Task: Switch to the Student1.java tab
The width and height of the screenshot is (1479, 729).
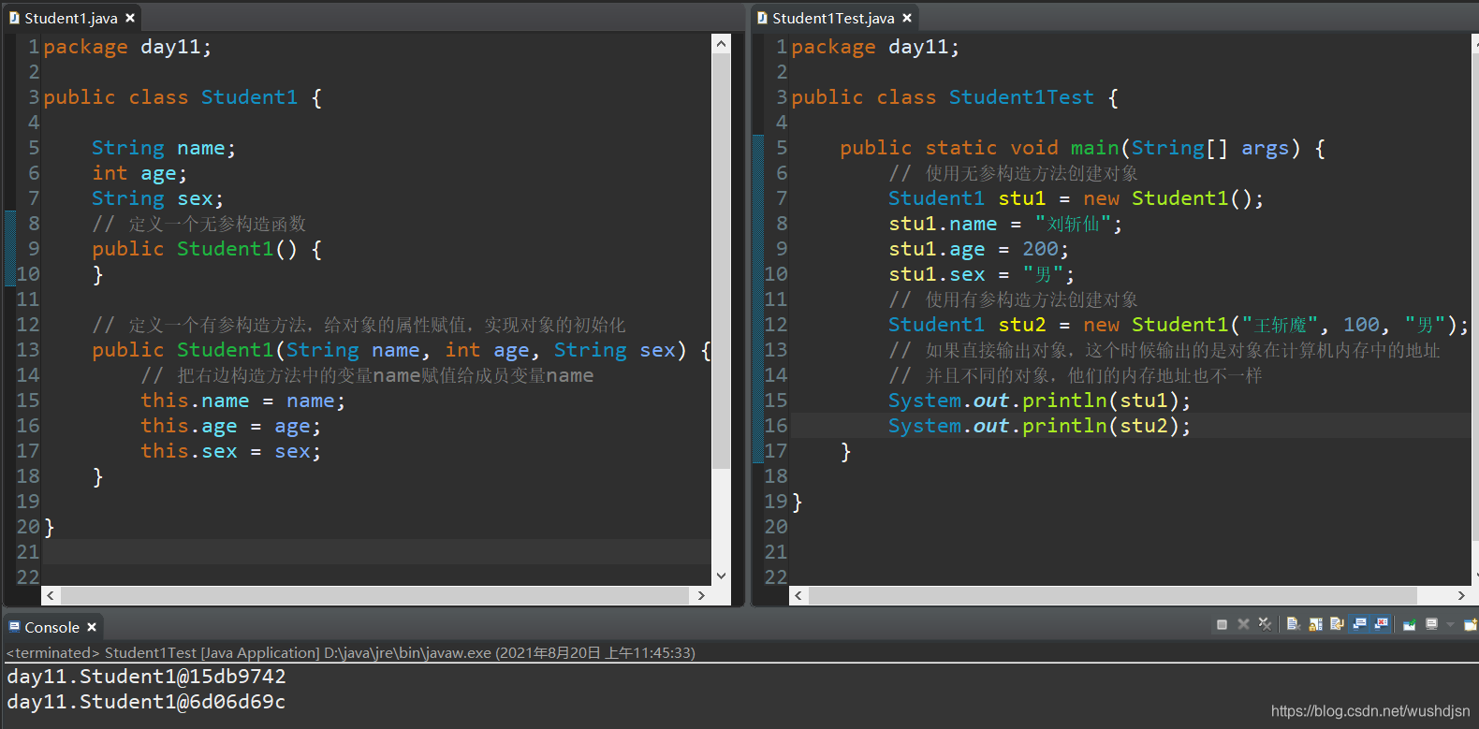Action: 71,18
